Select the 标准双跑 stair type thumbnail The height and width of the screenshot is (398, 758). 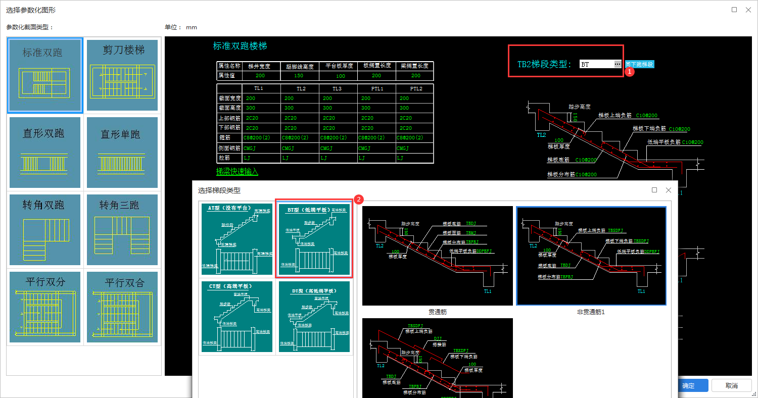click(44, 75)
